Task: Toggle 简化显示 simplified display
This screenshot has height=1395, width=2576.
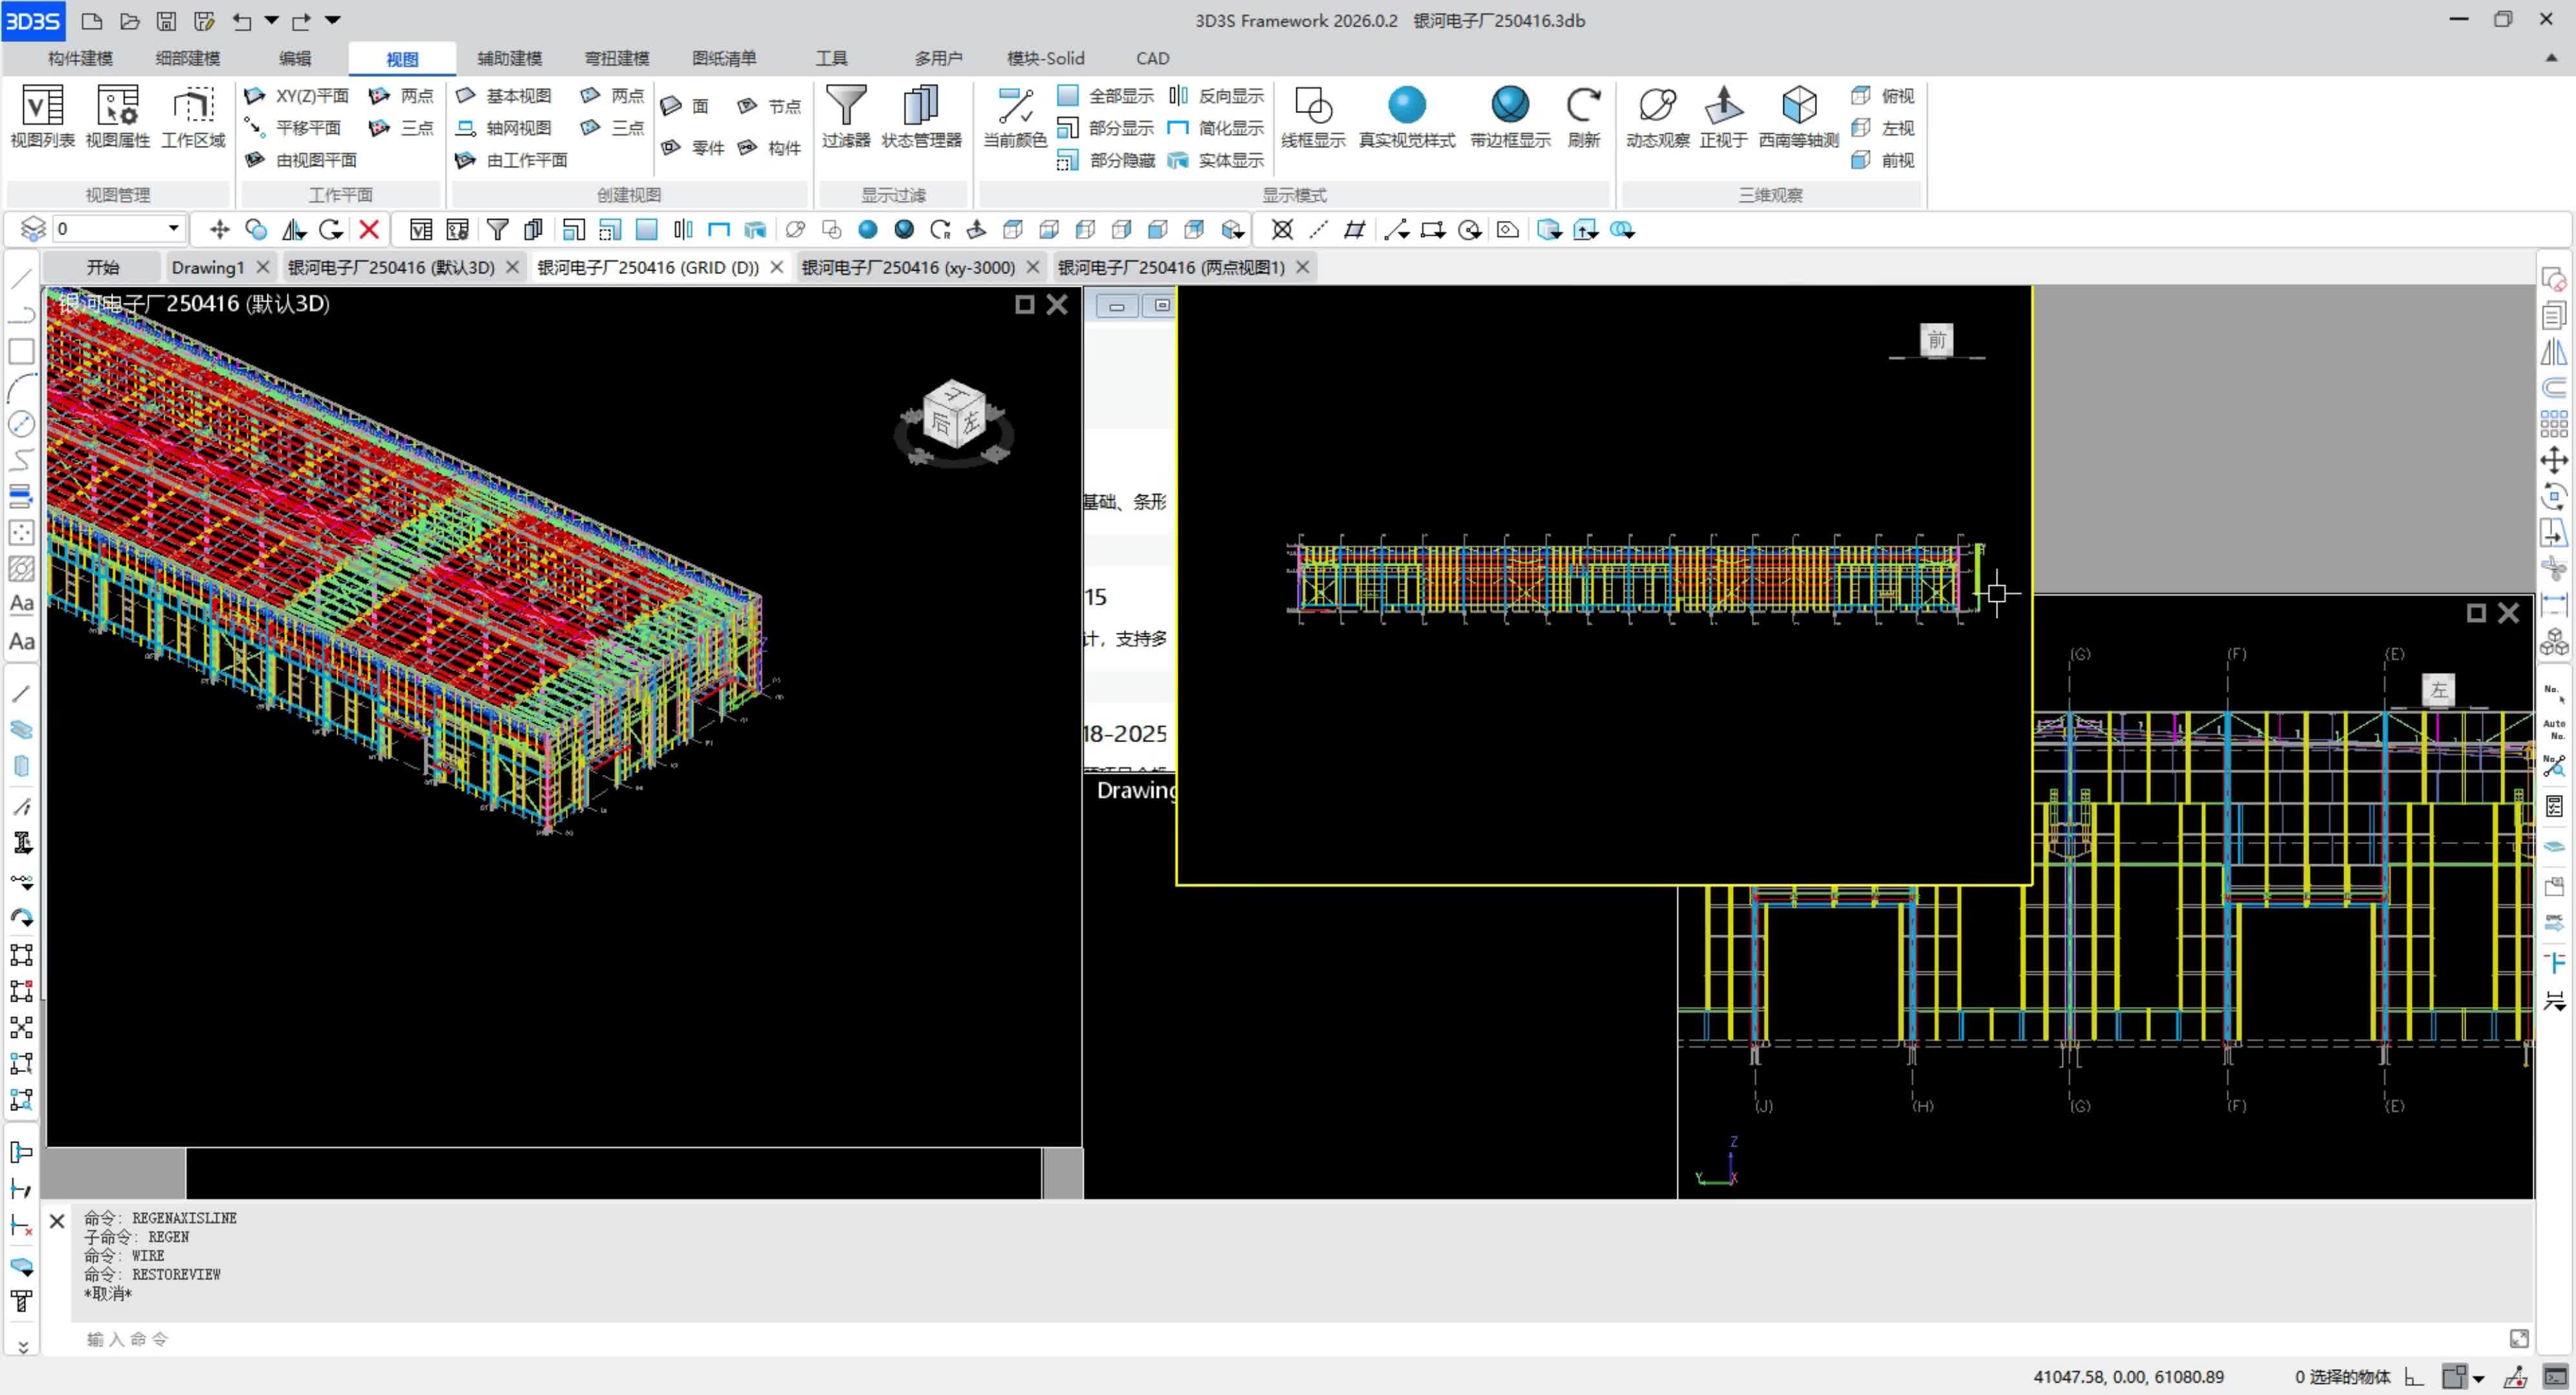Action: coord(1218,128)
